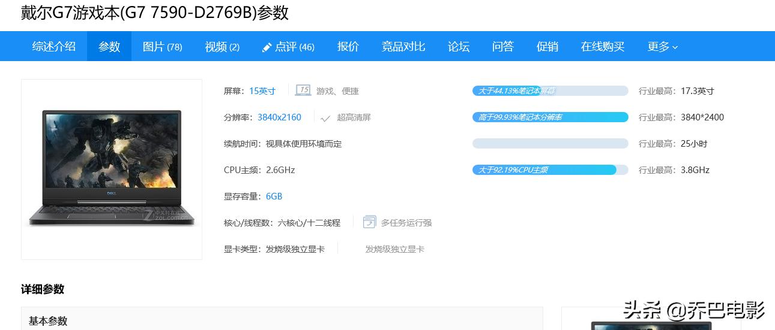The width and height of the screenshot is (775, 330).
Task: Click the 多任务运行强 tag text
Action: click(x=406, y=223)
